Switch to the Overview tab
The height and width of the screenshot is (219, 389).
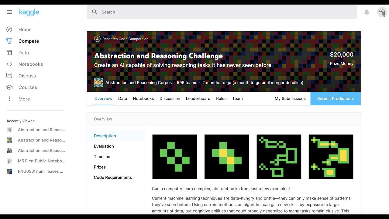pos(103,99)
